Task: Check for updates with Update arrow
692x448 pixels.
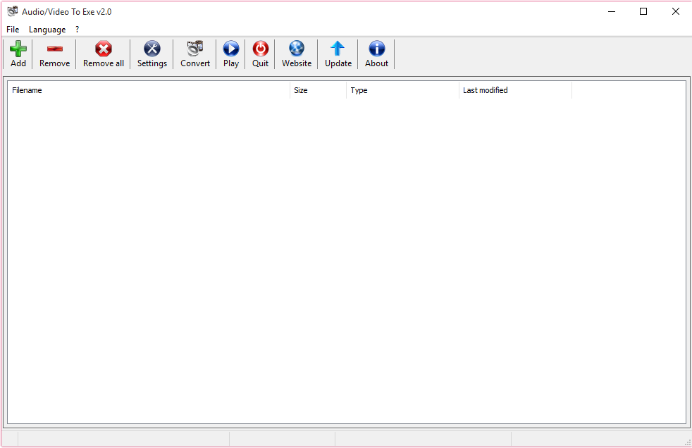Action: tap(338, 49)
